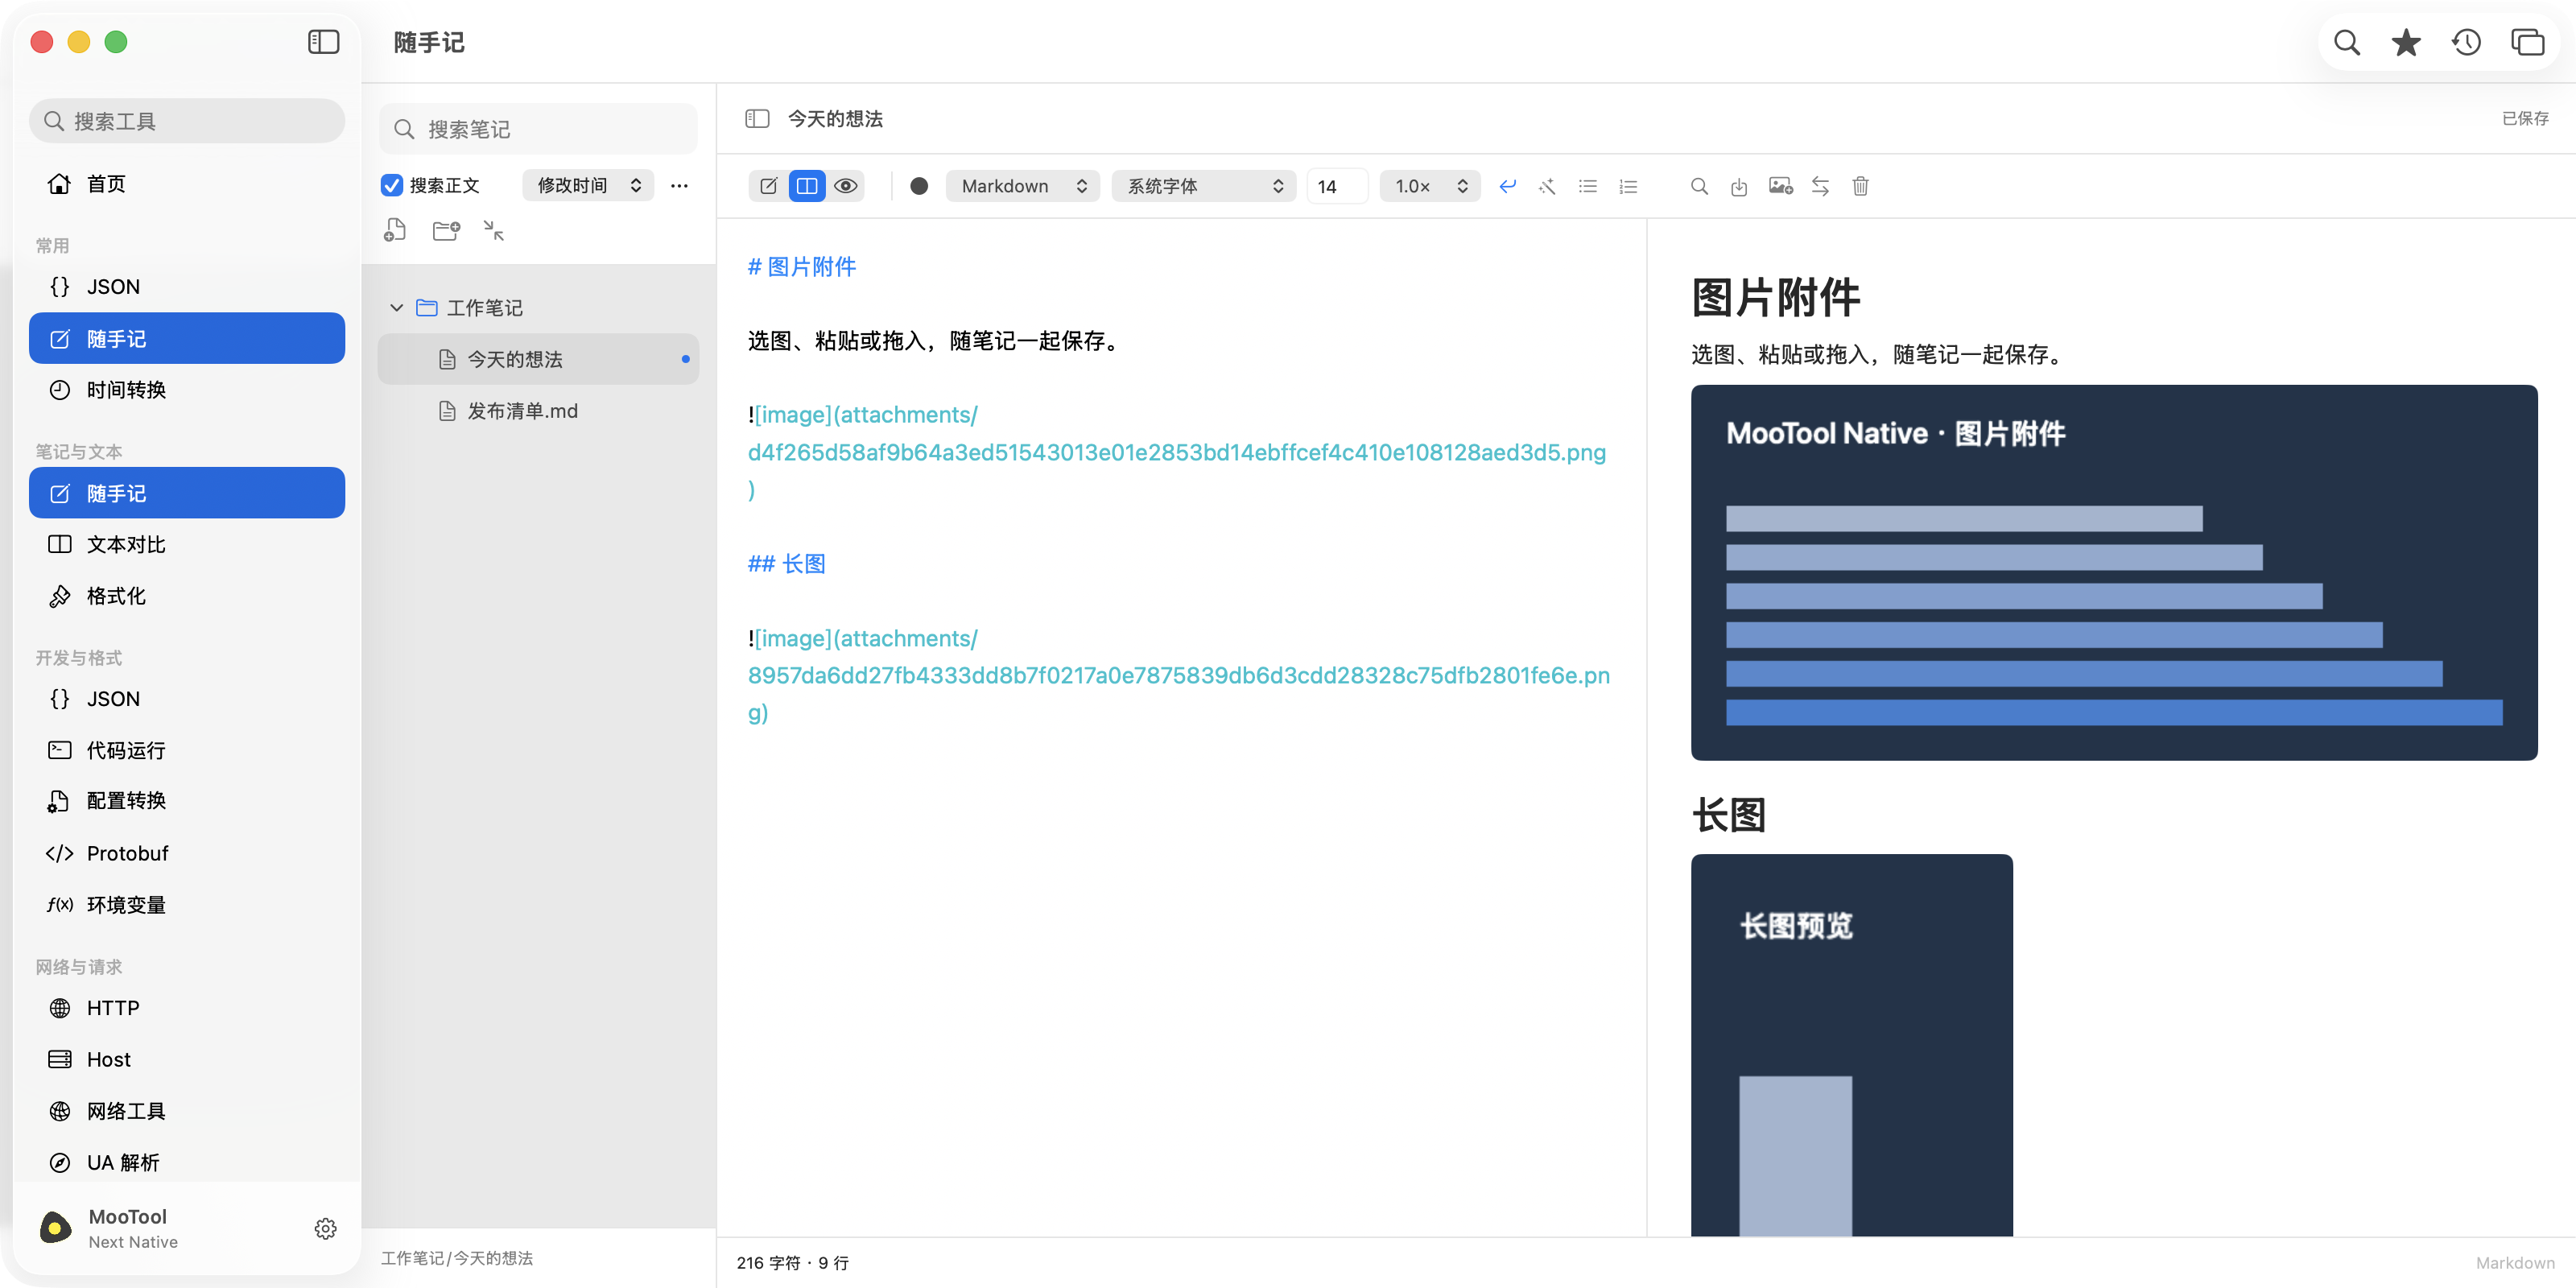Switch to preview-only mode eye icon

pos(846,186)
